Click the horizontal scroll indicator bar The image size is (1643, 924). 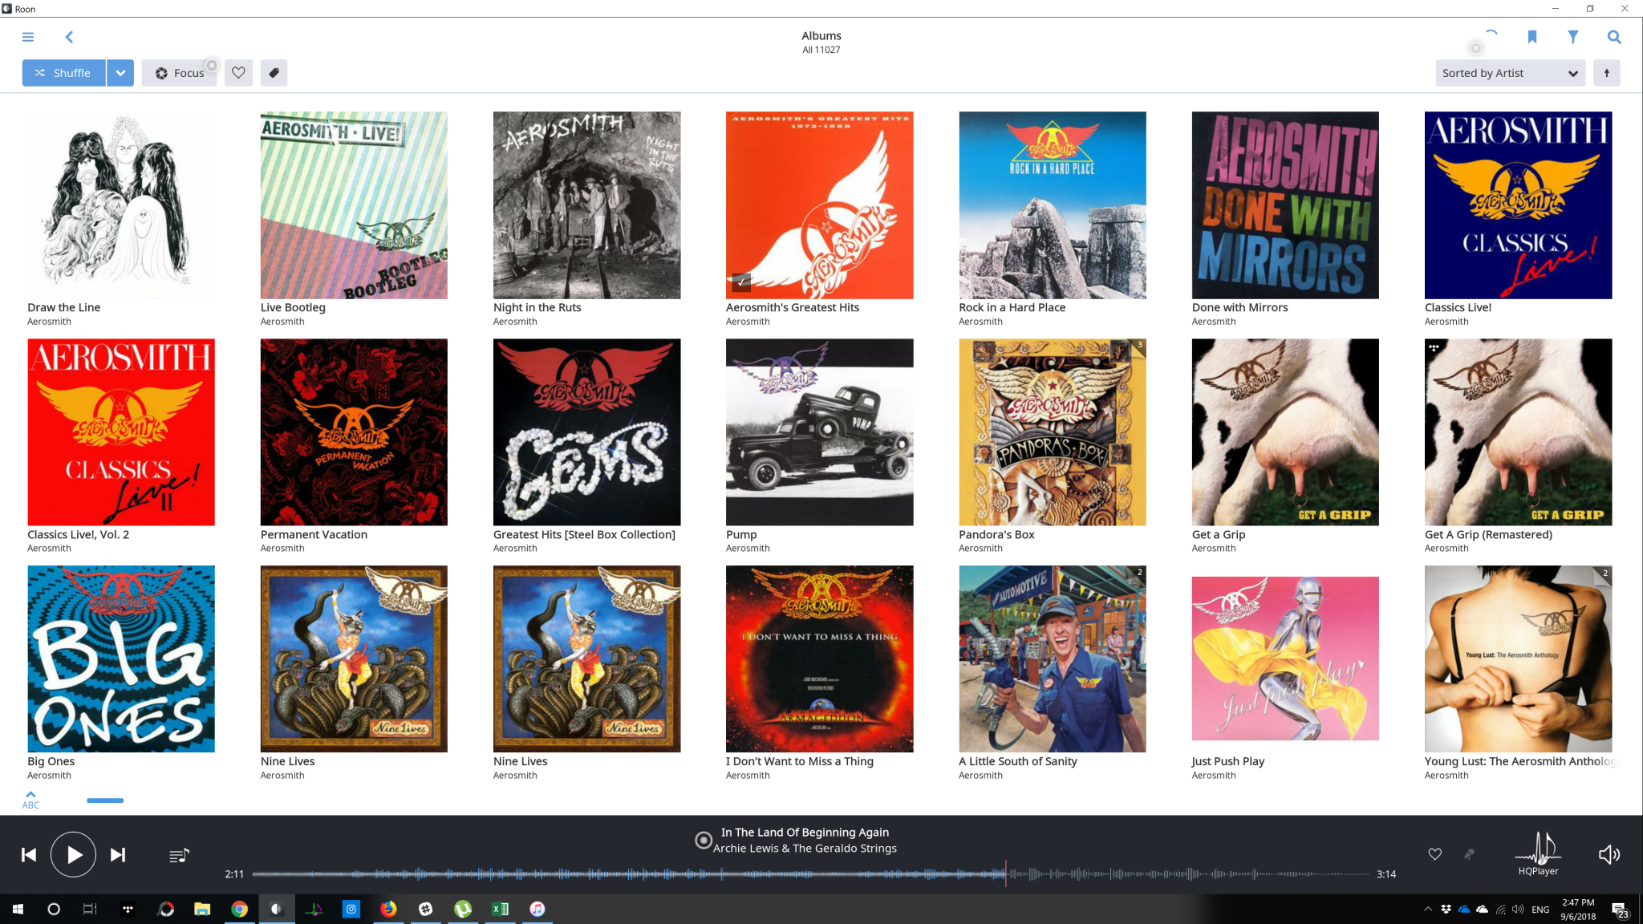[x=105, y=800]
